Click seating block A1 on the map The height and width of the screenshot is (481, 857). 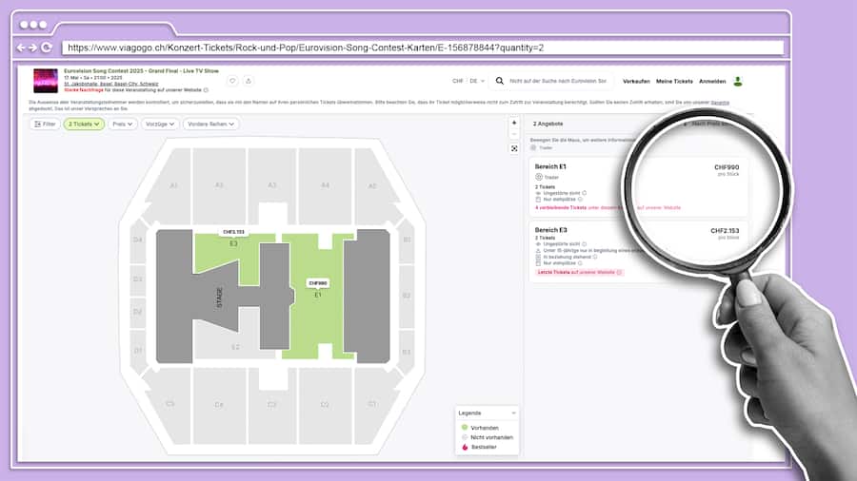(x=173, y=185)
